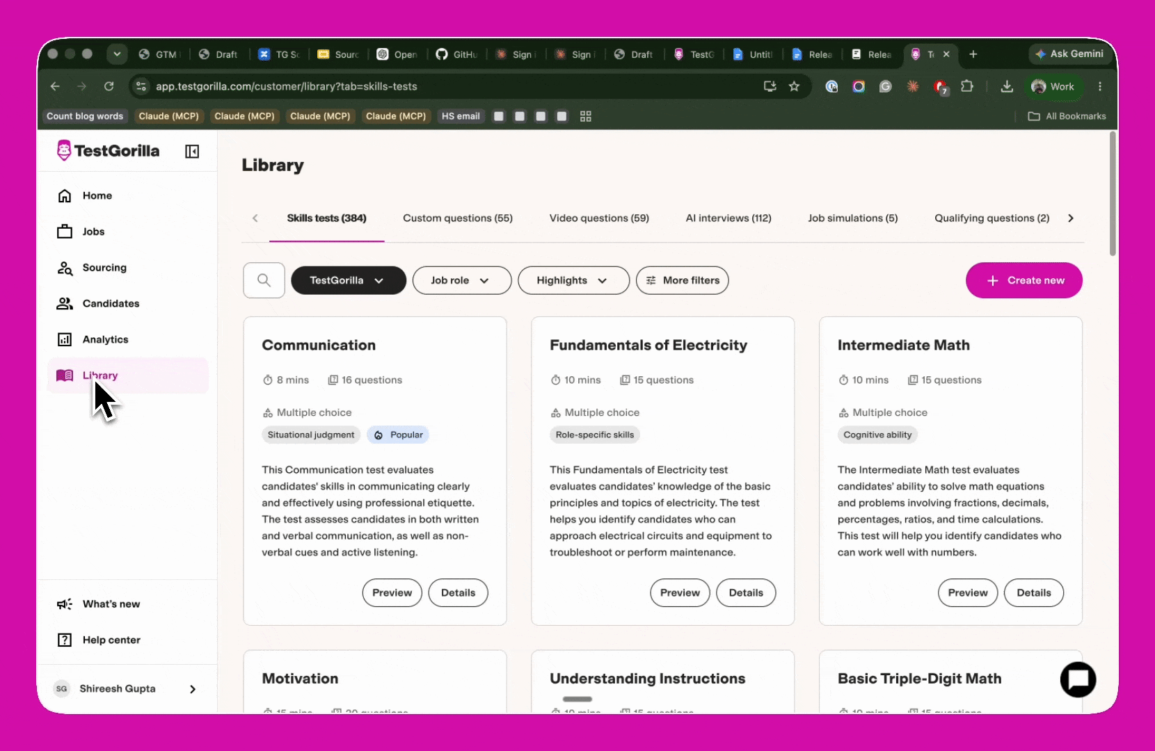Viewport: 1155px width, 751px height.
Task: View Details of the Communication test
Action: point(458,592)
